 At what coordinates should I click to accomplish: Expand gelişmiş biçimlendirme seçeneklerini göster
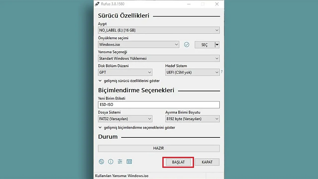[137, 127]
